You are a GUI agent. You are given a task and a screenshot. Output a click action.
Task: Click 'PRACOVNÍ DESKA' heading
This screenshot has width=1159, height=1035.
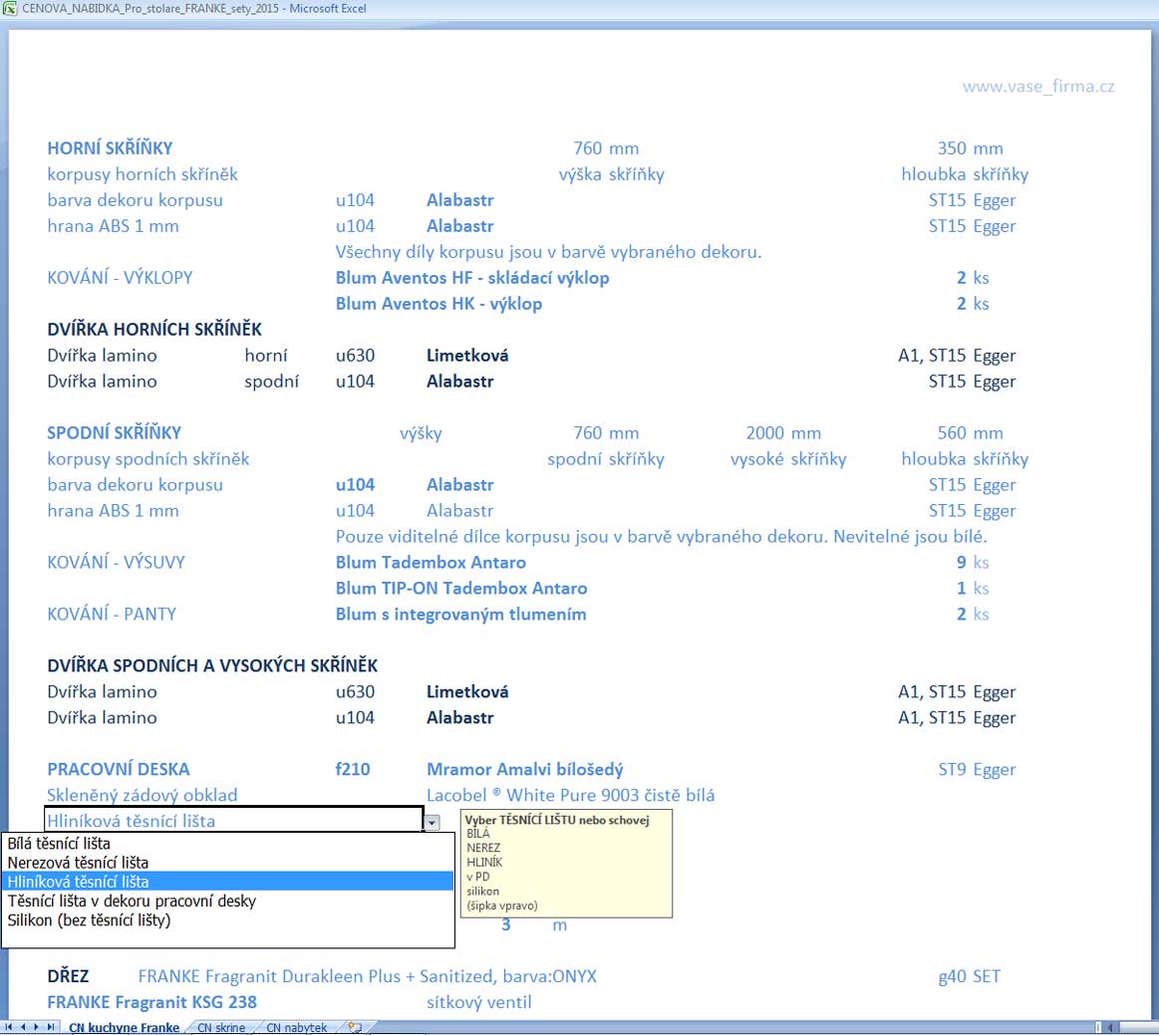point(119,769)
